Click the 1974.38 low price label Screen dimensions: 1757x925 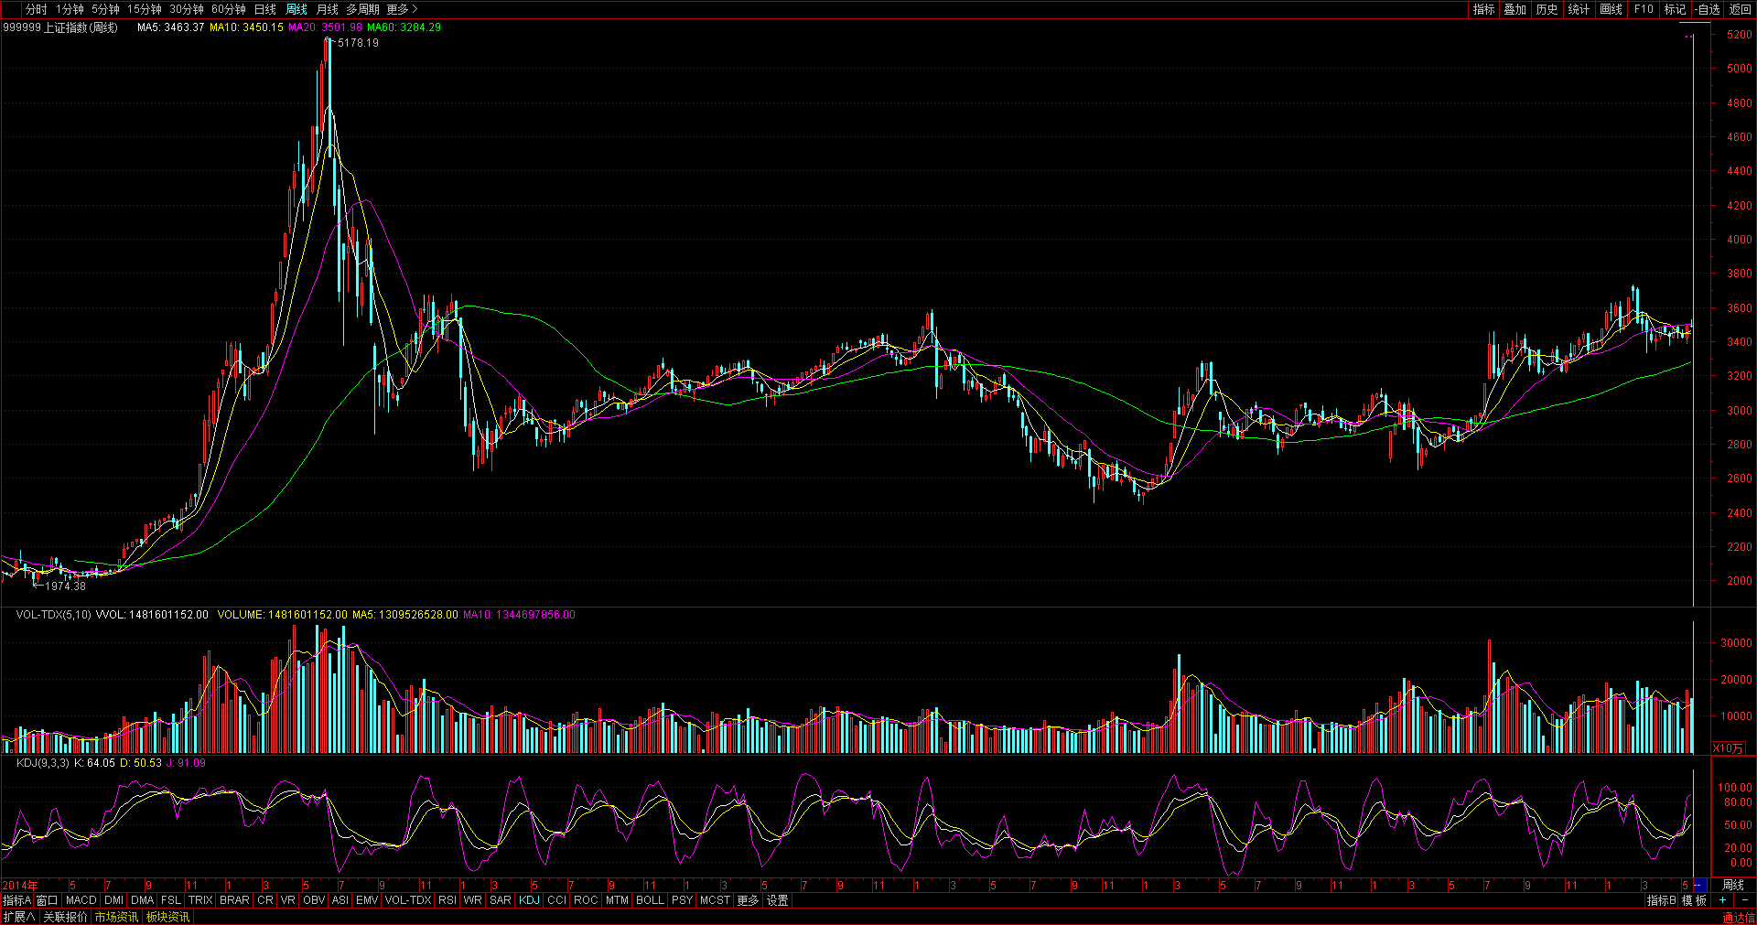(65, 586)
